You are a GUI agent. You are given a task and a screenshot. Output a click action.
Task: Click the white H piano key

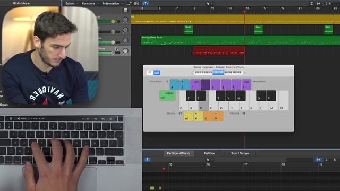[234, 106]
